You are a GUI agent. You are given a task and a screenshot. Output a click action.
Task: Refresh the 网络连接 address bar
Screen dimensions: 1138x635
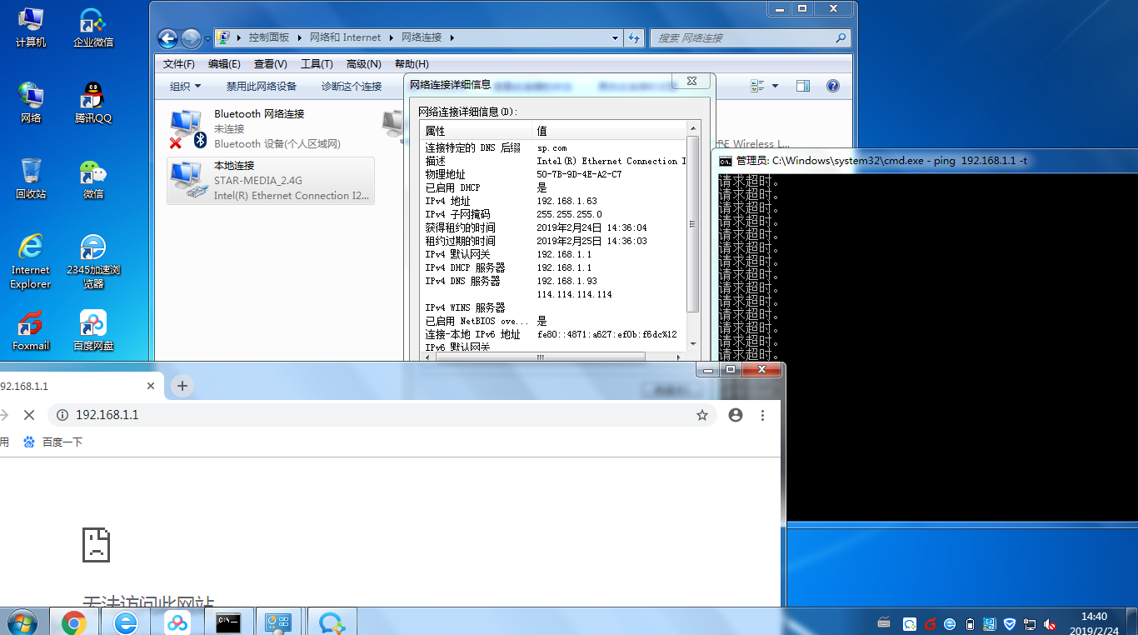coord(635,38)
